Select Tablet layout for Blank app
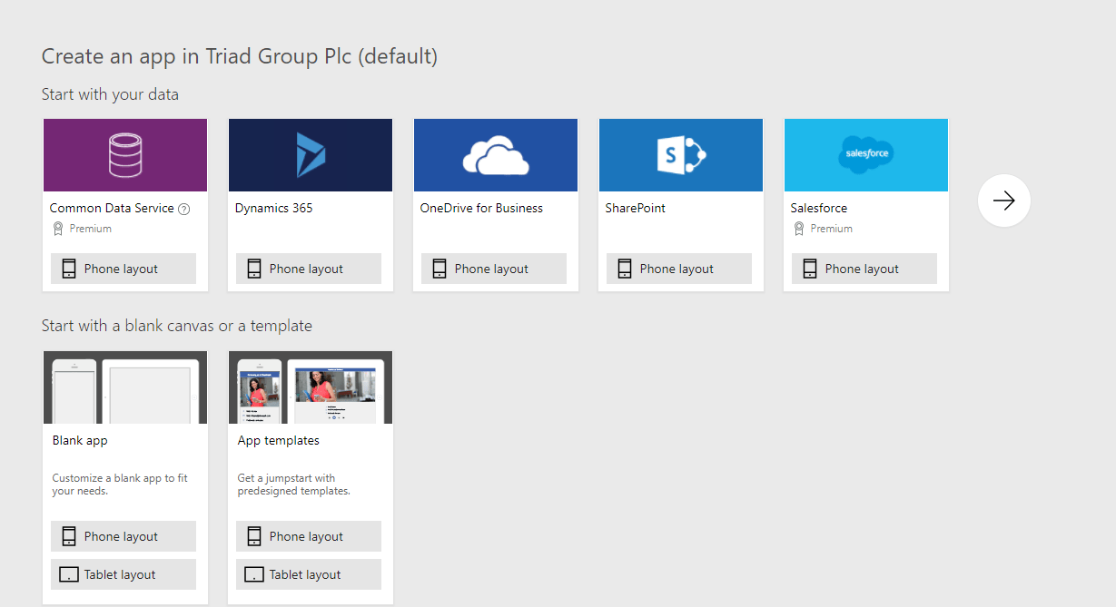This screenshot has height=607, width=1116. point(123,574)
